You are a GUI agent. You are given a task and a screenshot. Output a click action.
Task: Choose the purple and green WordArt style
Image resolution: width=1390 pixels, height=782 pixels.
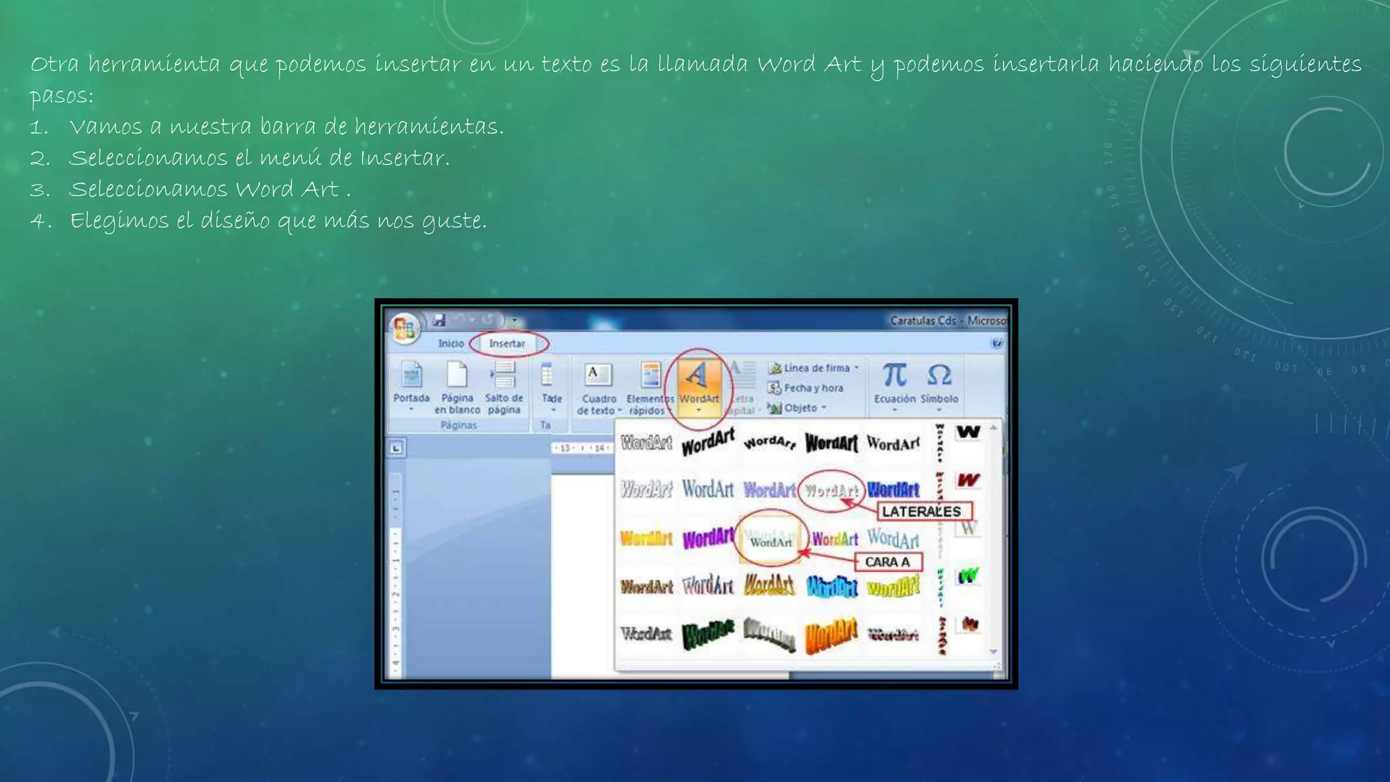pyautogui.click(x=835, y=539)
